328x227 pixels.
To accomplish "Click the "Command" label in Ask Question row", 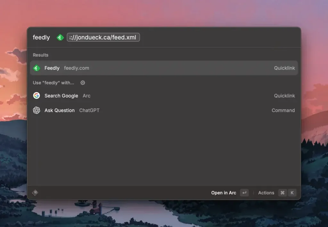I will pos(283,110).
